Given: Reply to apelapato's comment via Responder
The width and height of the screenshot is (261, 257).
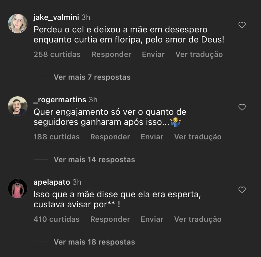Looking at the screenshot, I should [x=110, y=219].
